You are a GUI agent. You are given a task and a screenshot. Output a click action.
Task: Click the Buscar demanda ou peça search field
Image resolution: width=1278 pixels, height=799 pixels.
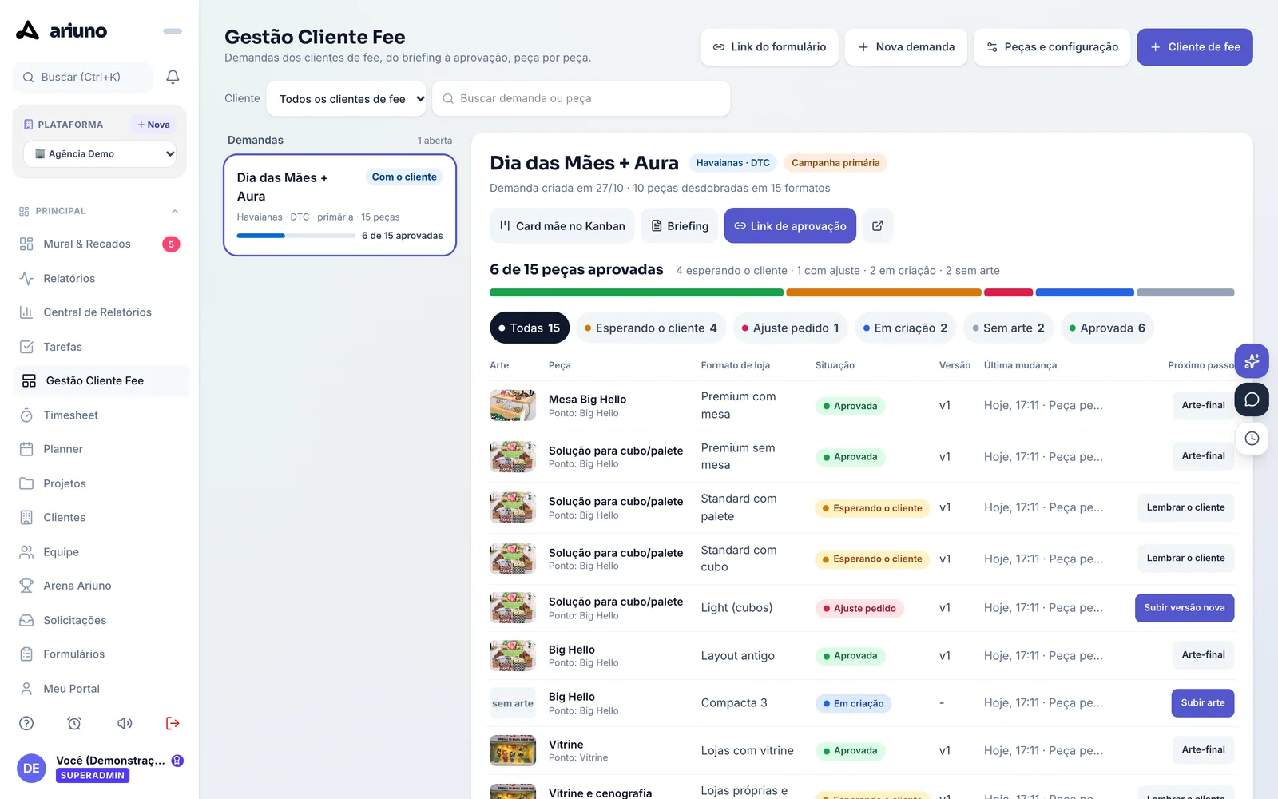[x=581, y=99]
